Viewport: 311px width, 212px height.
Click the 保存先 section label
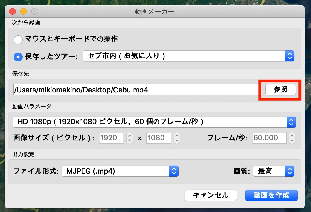click(x=20, y=73)
